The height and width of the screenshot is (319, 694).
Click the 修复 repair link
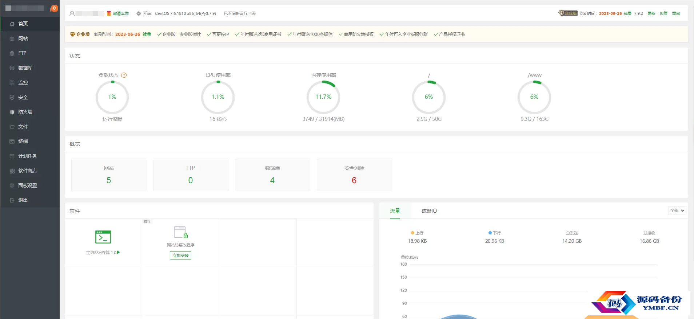(664, 13)
